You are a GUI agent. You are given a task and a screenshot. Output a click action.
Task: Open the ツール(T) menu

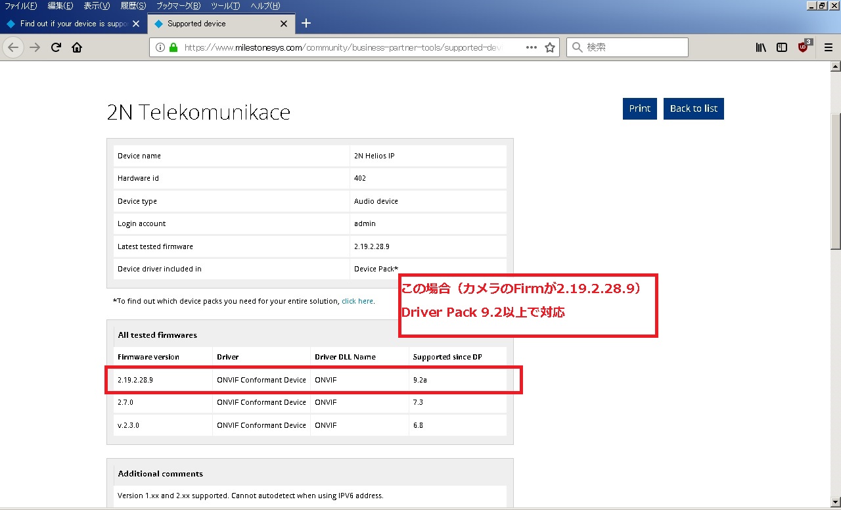[x=225, y=6]
